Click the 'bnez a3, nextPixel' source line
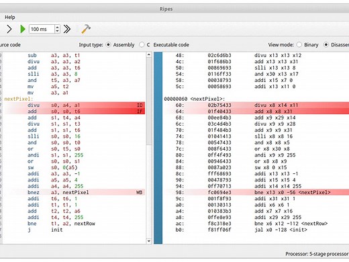This screenshot has width=349, height=262. click(74, 192)
